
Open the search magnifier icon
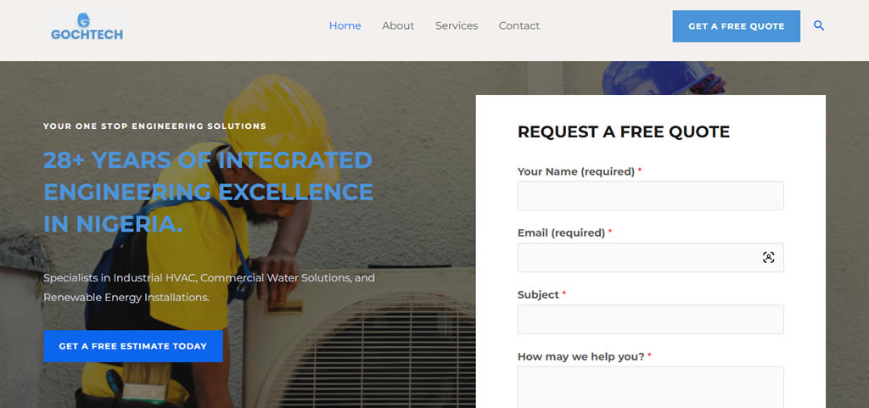pyautogui.click(x=819, y=26)
